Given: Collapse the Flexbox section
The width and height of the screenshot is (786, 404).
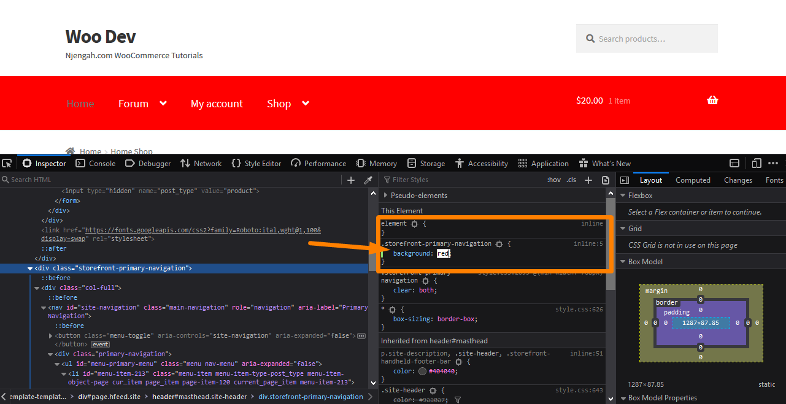Looking at the screenshot, I should pyautogui.click(x=623, y=196).
